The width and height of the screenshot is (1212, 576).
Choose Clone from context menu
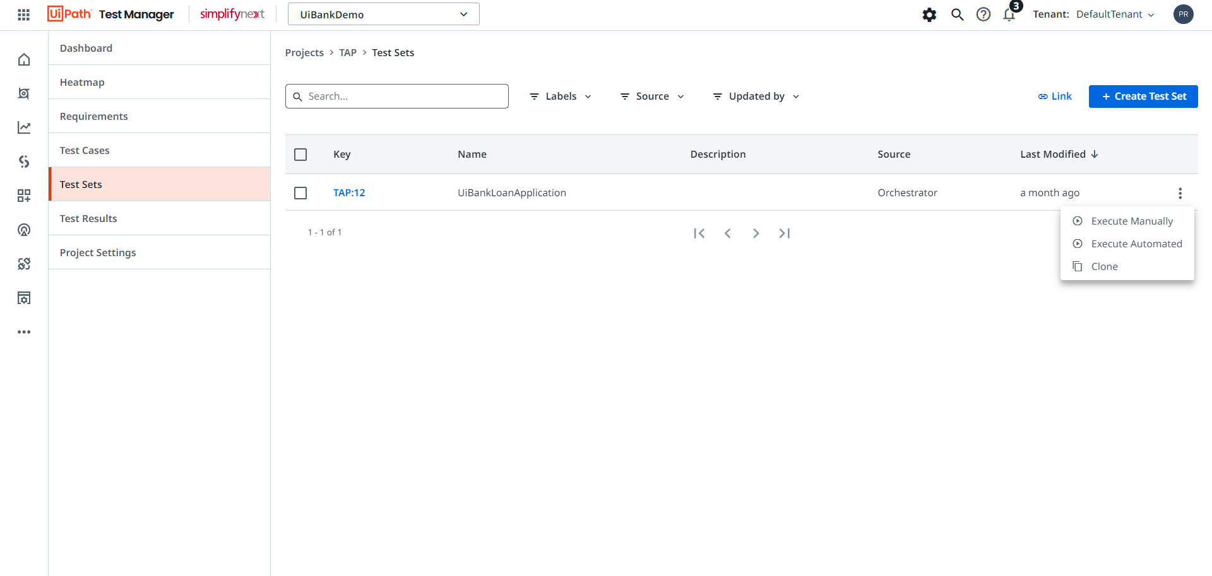pos(1127,267)
